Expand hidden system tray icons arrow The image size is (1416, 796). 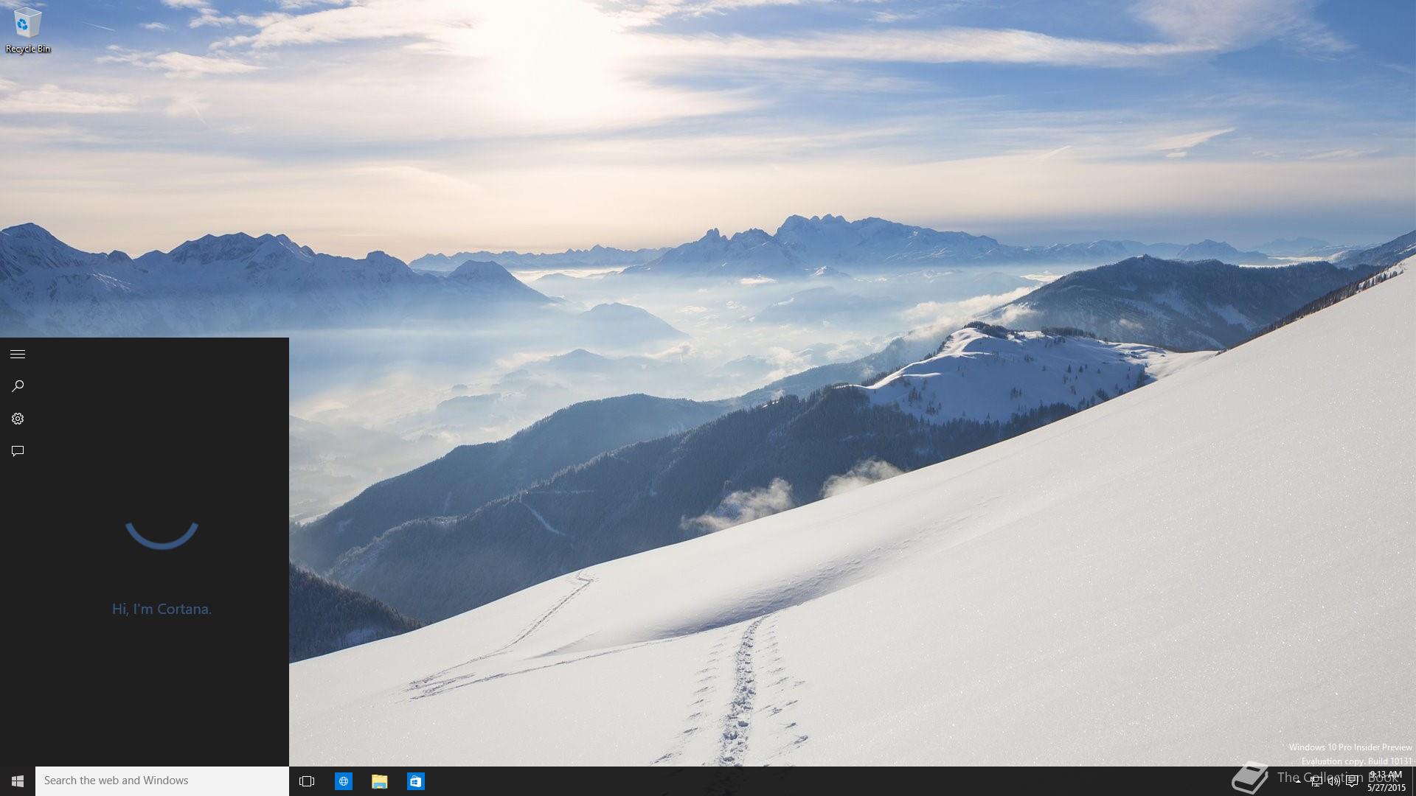pos(1298,782)
